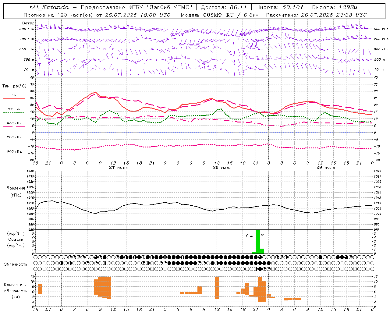Click the 10 м wind level label on left
The width and height of the screenshot is (390, 312).
(29, 69)
